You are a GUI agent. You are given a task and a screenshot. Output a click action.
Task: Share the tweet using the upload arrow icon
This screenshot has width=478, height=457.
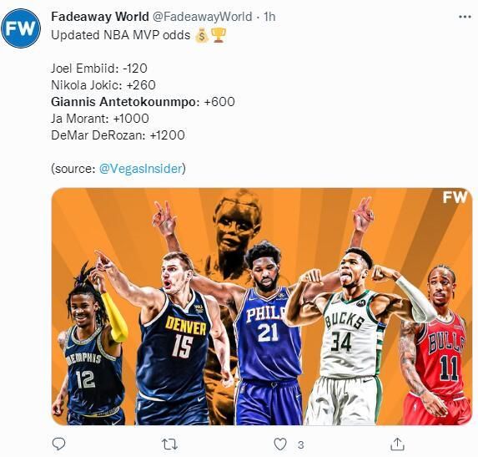pyautogui.click(x=398, y=444)
